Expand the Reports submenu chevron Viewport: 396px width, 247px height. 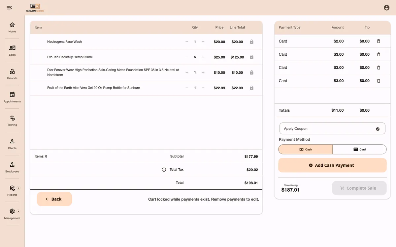pos(18,188)
